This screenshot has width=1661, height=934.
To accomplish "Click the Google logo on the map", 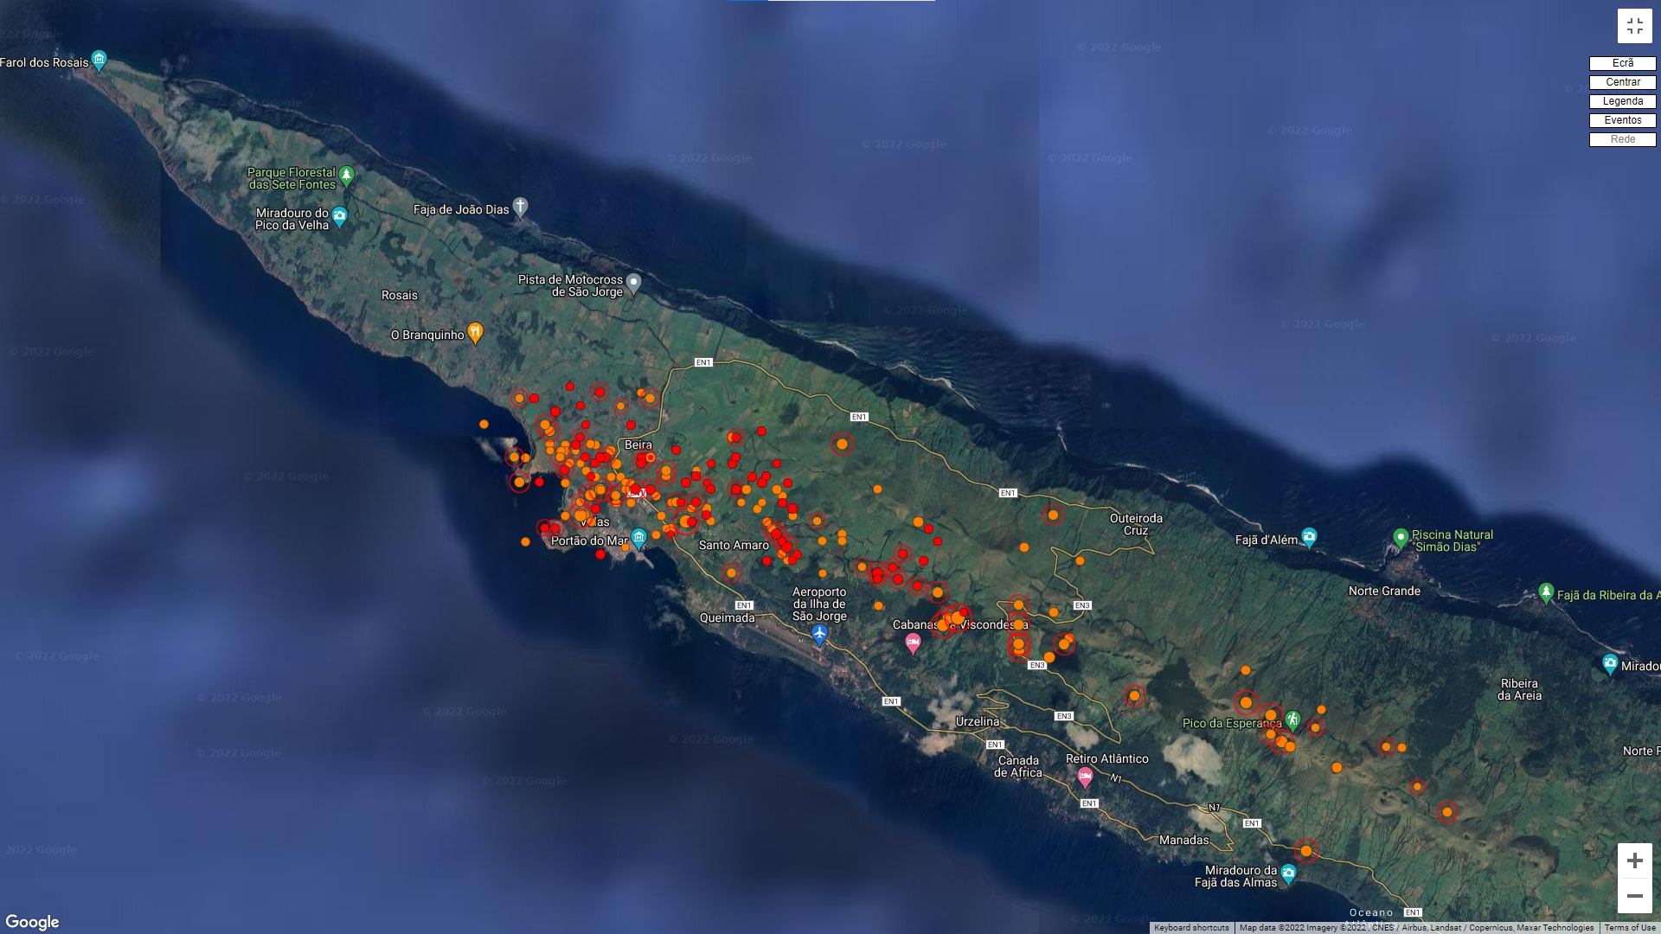I will point(33,922).
